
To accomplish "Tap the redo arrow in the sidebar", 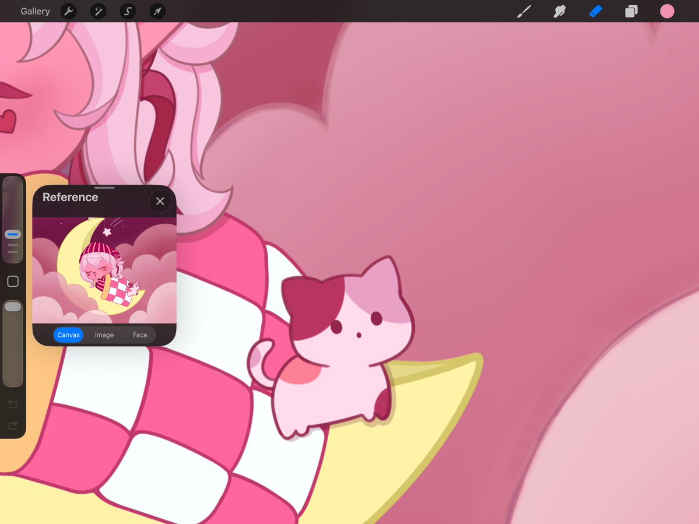I will pos(12,425).
